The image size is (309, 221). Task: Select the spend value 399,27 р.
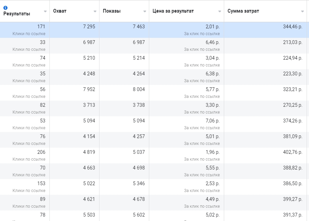(293, 199)
